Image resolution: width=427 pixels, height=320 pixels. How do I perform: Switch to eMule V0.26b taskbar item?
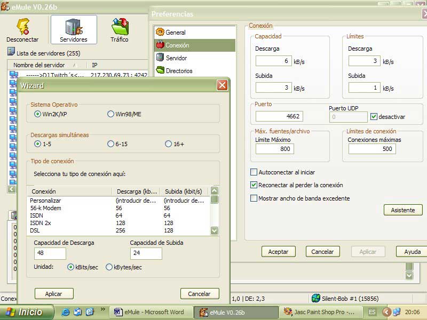point(236,312)
